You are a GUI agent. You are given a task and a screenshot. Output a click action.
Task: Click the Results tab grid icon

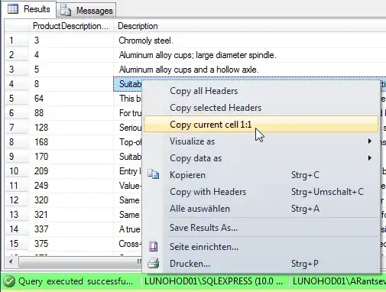tap(13, 9)
